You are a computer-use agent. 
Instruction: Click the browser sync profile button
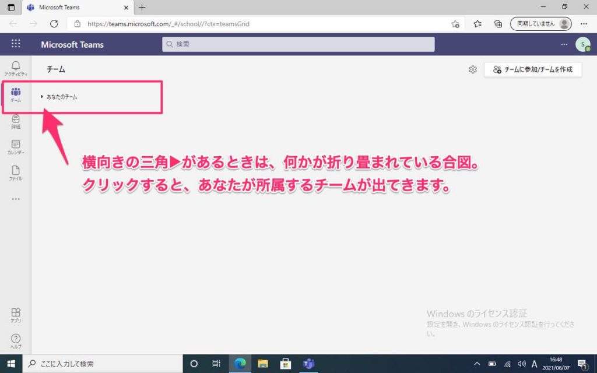coord(540,24)
